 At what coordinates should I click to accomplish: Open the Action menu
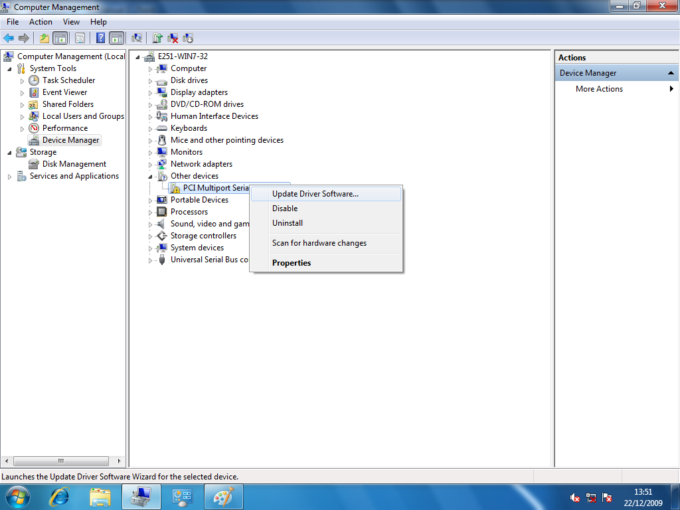tap(41, 21)
